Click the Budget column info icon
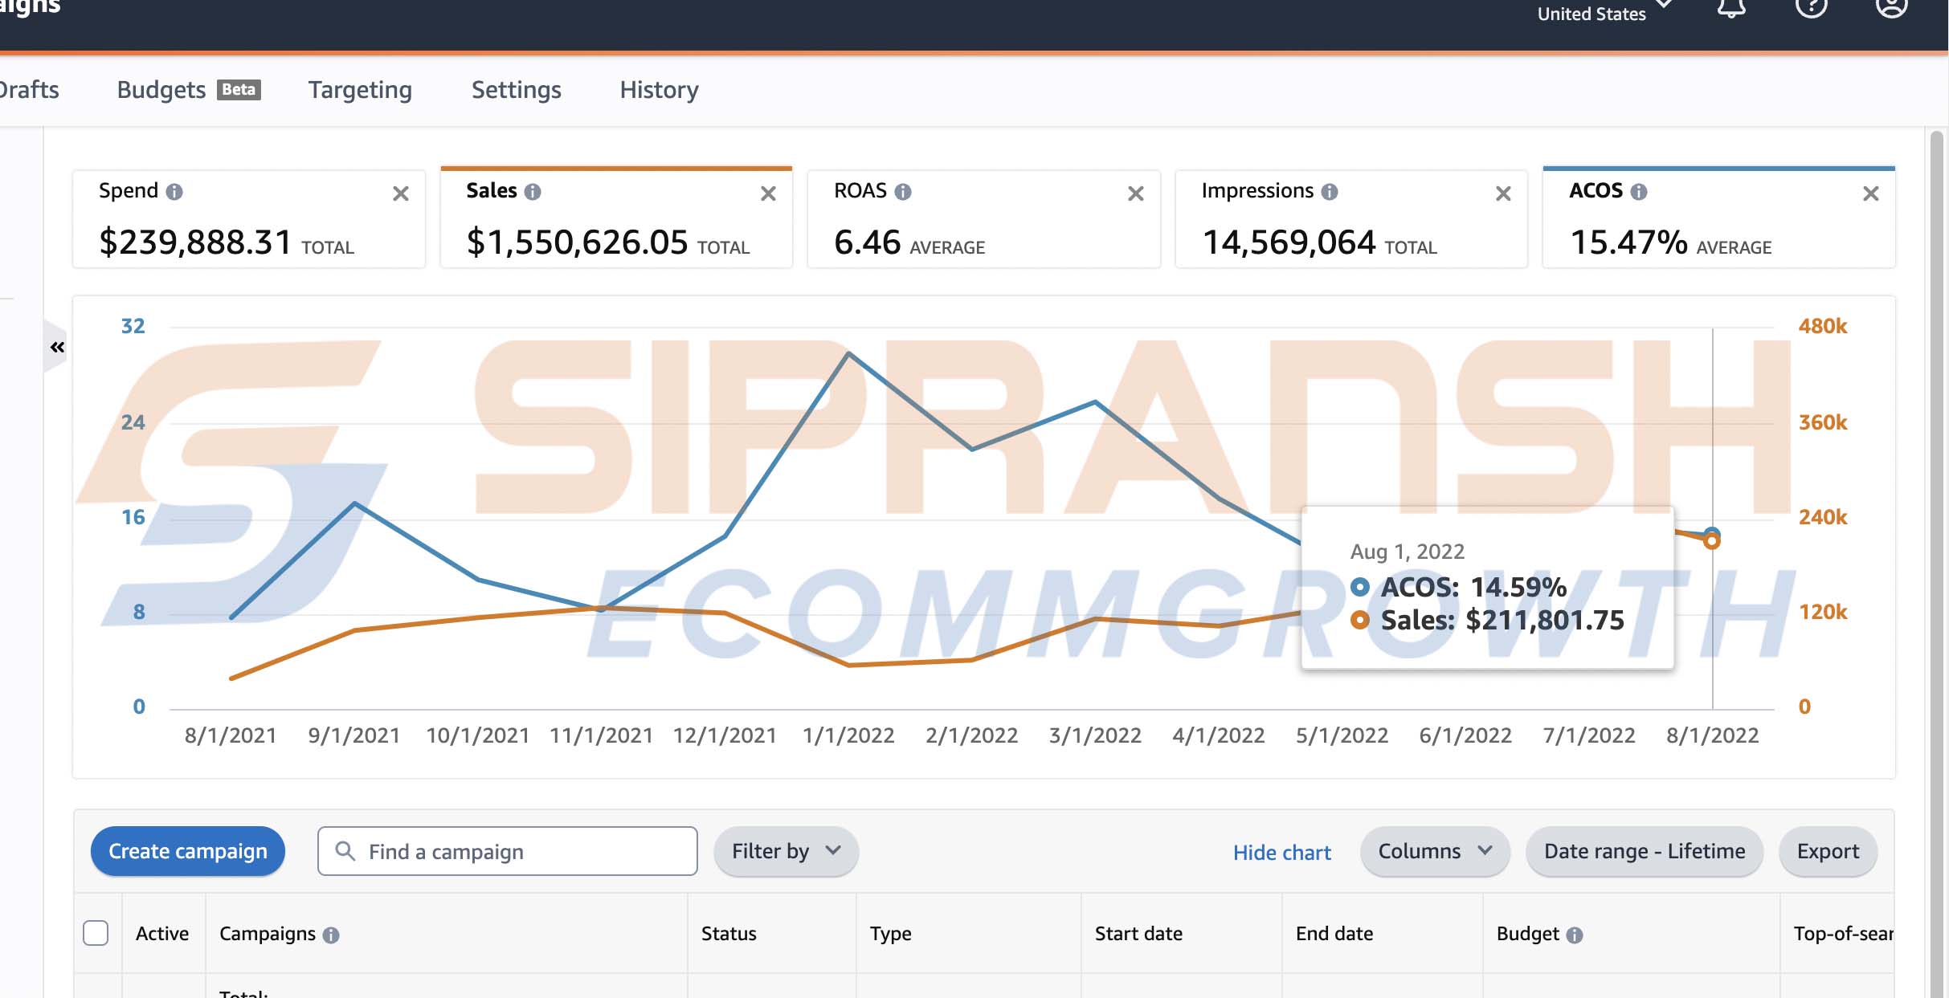Viewport: 1949px width, 998px height. tap(1575, 935)
